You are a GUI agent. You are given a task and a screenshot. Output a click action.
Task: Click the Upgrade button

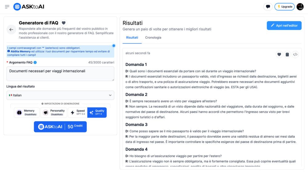pyautogui.click(x=284, y=7)
